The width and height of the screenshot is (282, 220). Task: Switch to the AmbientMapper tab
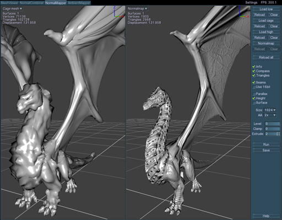tap(79, 3)
